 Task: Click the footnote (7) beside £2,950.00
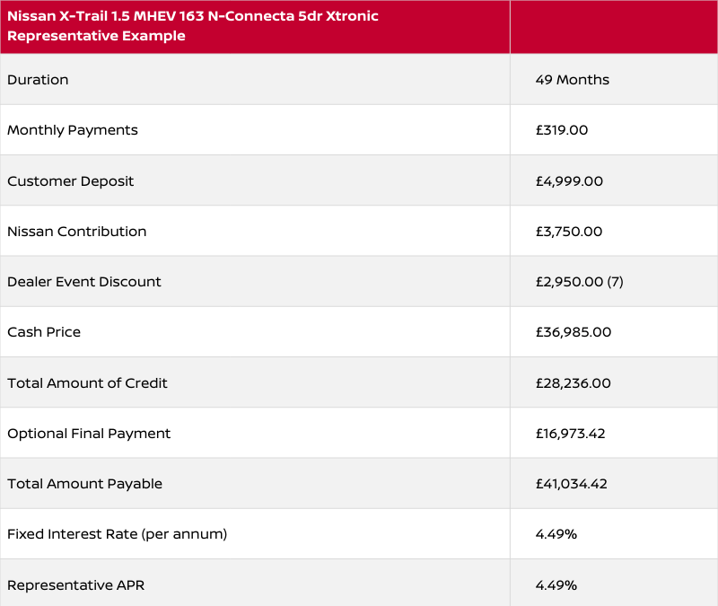click(615, 282)
